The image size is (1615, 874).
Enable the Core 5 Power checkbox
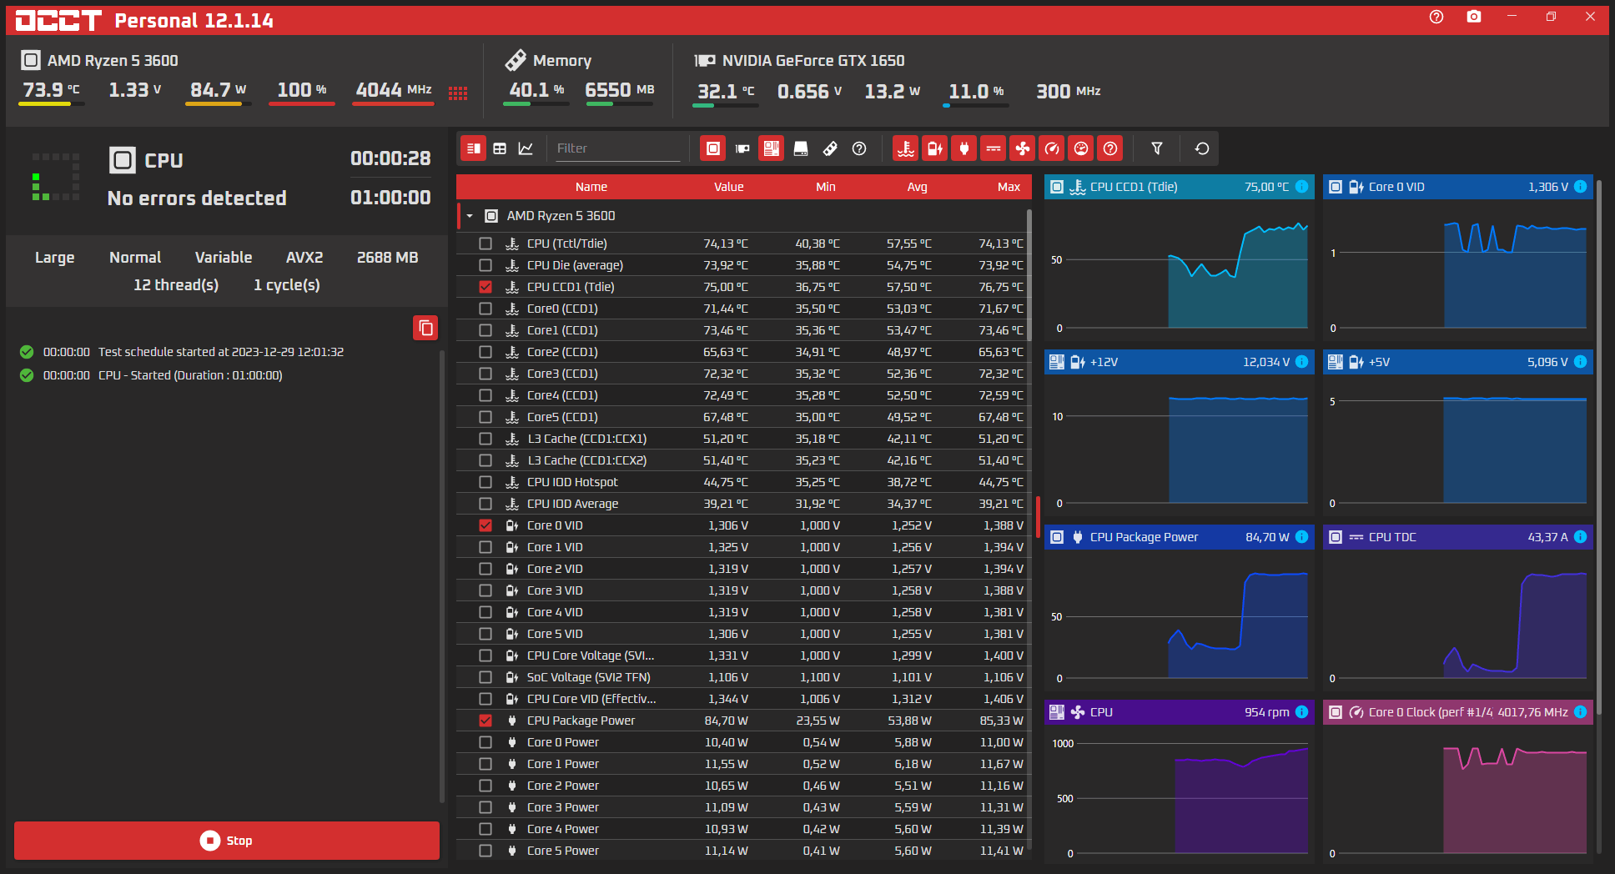tap(486, 851)
